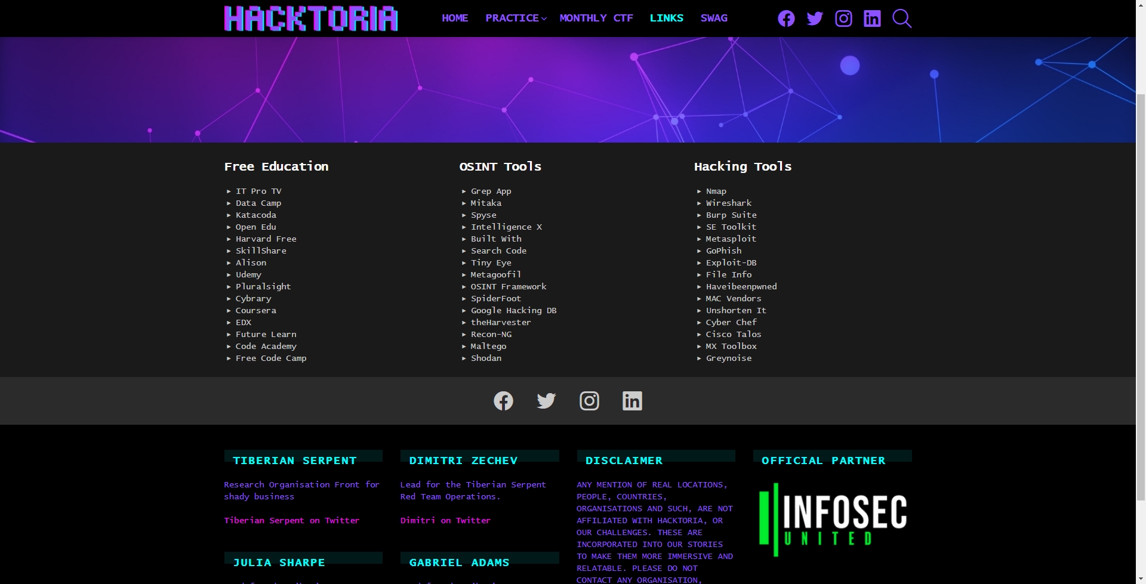Open the Harvard Free link
Image resolution: width=1146 pixels, height=584 pixels.
click(x=266, y=239)
